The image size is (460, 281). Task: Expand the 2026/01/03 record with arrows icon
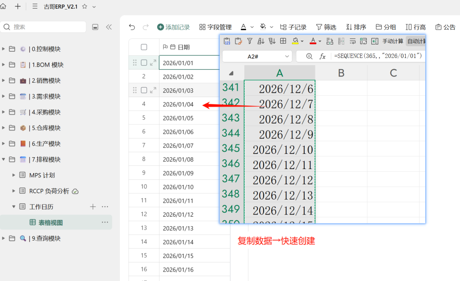pyautogui.click(x=153, y=90)
